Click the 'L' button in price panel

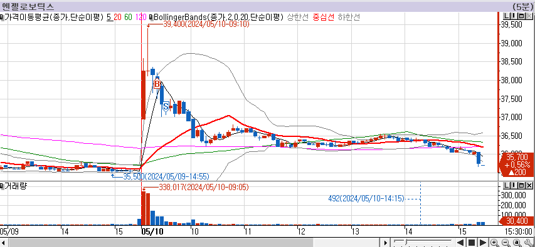click(x=507, y=16)
